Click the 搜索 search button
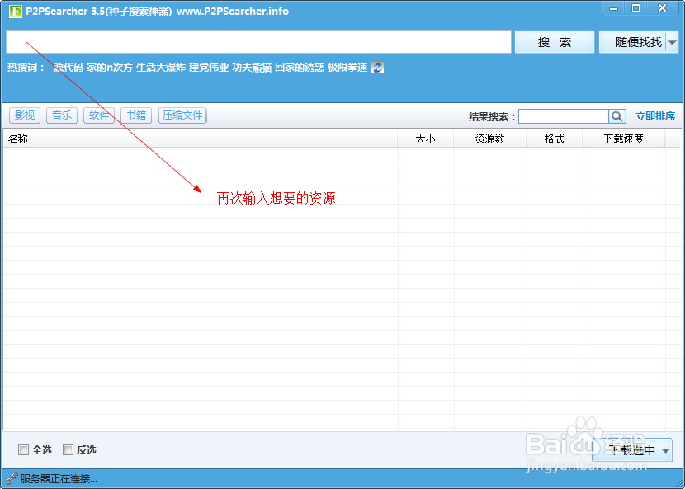685x489 pixels. (555, 42)
